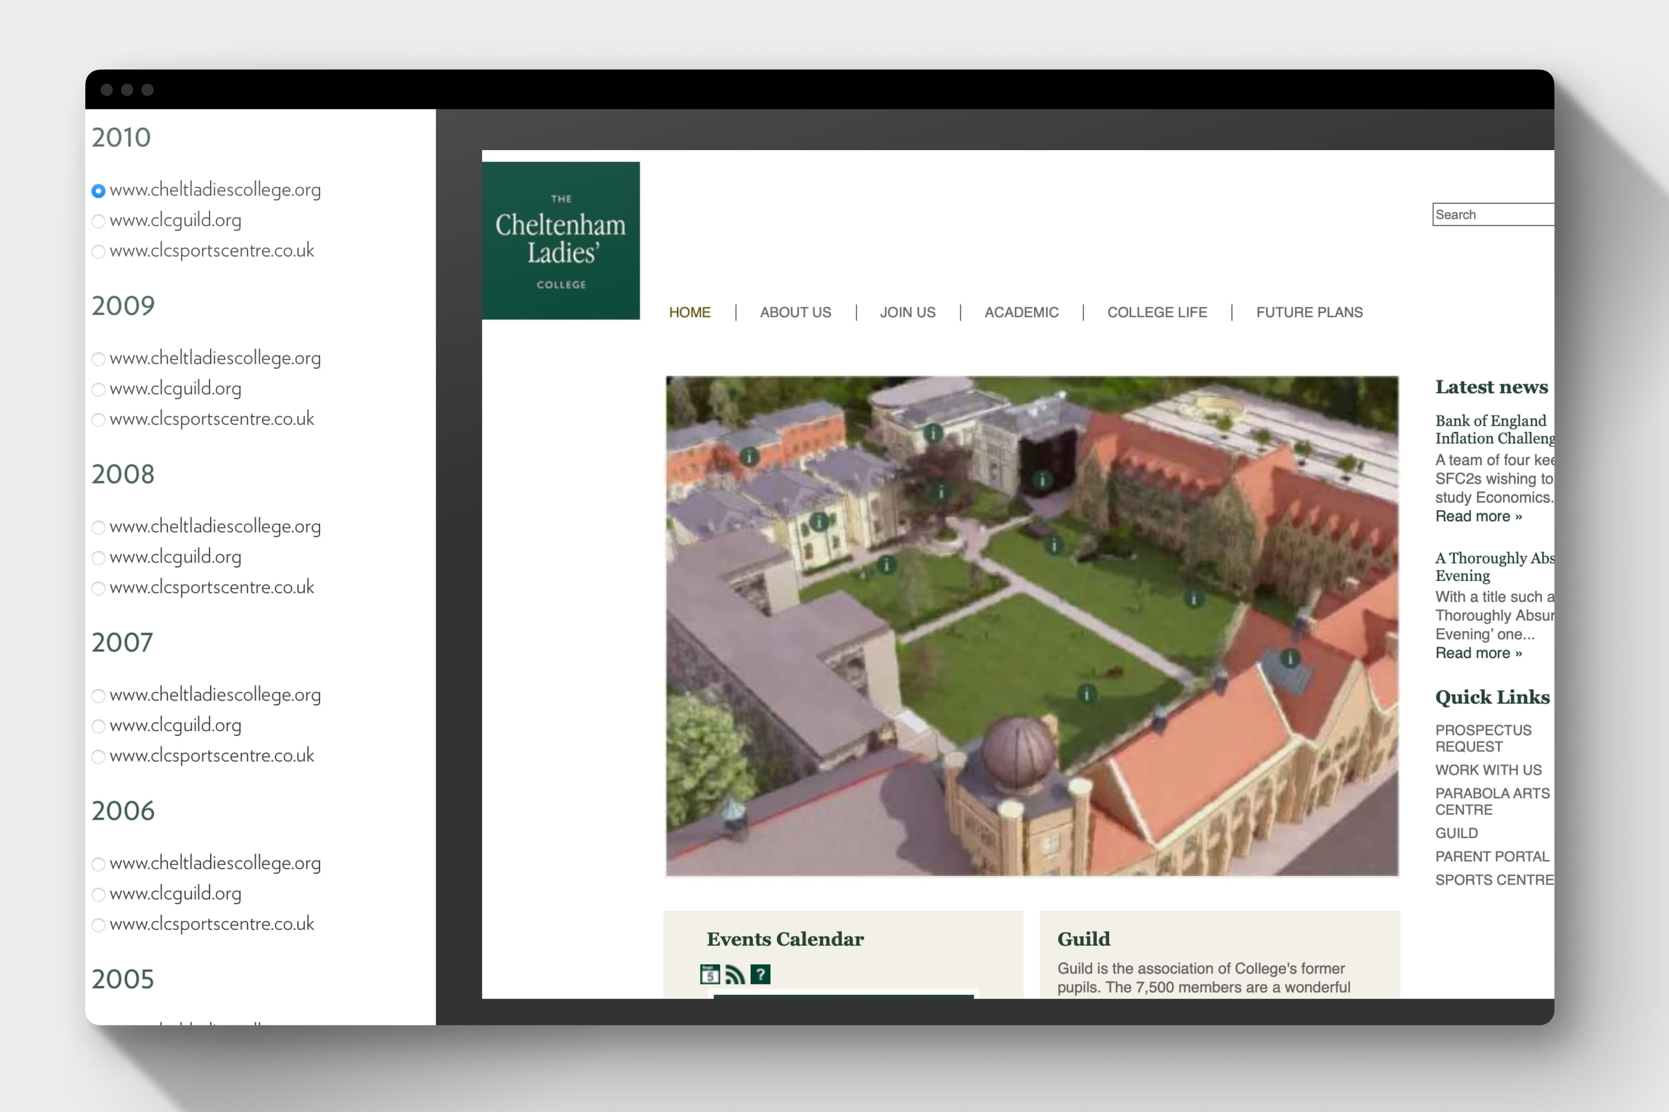
Task: Click the Latest news heading
Action: (x=1491, y=386)
